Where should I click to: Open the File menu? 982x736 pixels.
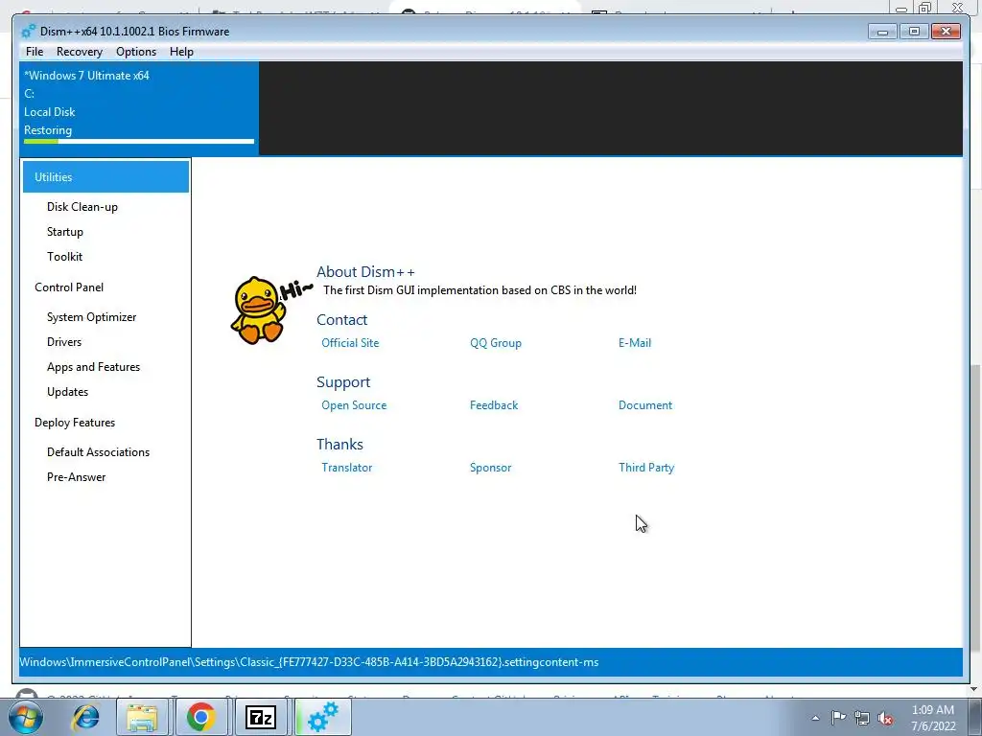(35, 52)
